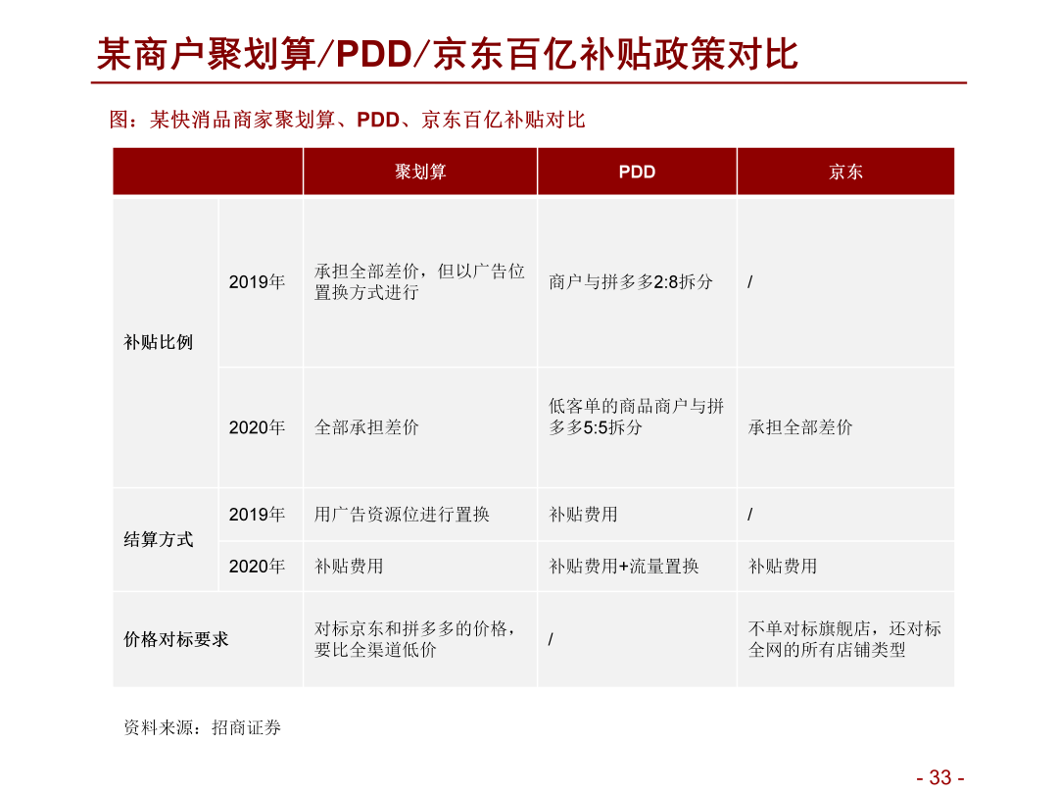Select cell 承担全部差价，但以广告位置换方式进行
The height and width of the screenshot is (794, 1058).
pos(419,281)
